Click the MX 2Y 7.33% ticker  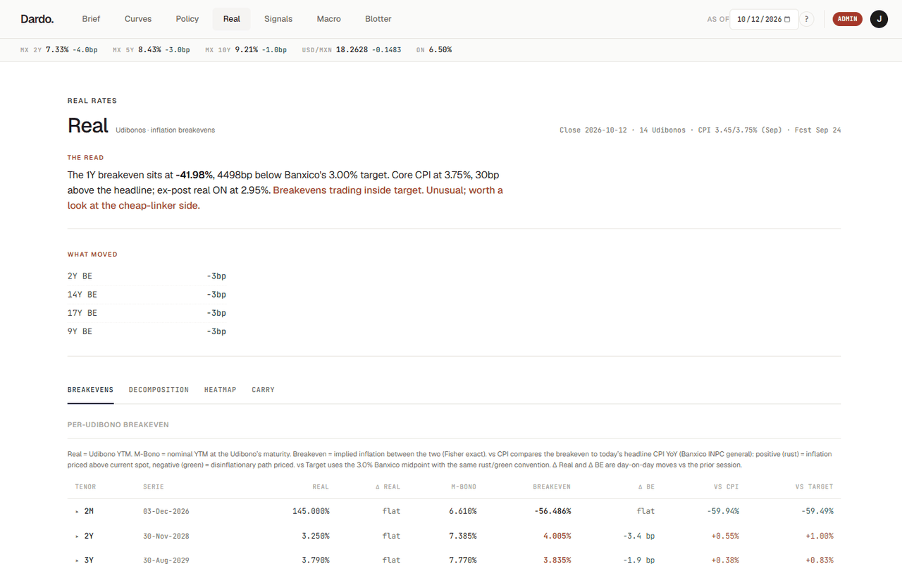(59, 50)
